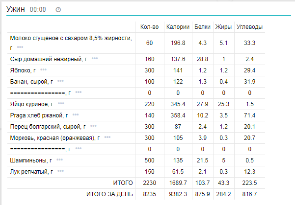295x205 pixels.
Task: Open options dots for Яйцо куриное
Action: tap(61, 104)
